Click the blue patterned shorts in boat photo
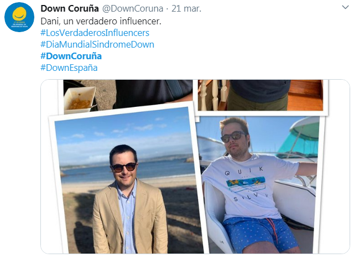Image resolution: width=359 pixels, height=258 pixels. click(x=259, y=234)
